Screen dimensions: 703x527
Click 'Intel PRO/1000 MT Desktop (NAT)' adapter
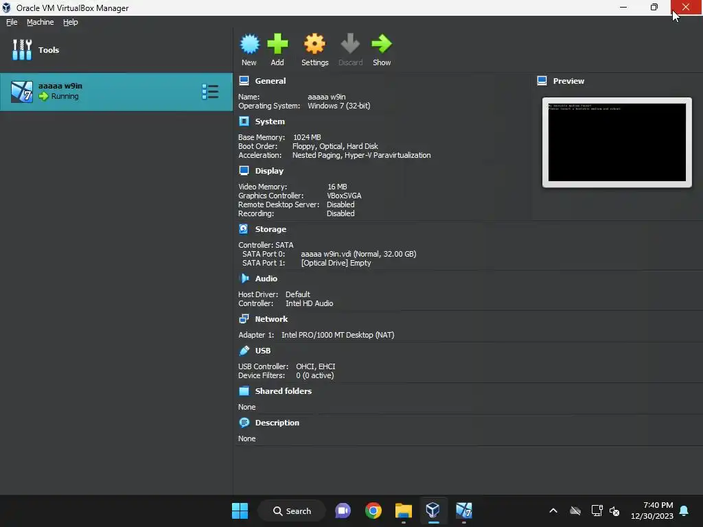click(338, 335)
